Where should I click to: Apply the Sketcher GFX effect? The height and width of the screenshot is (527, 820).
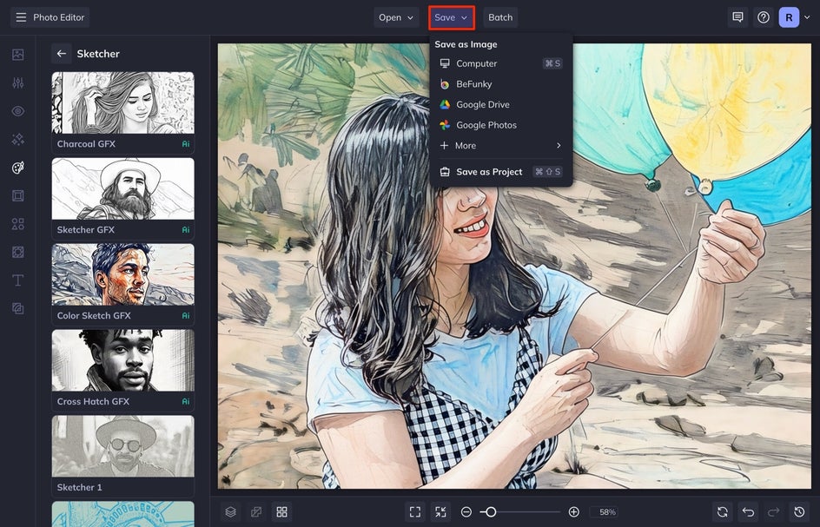pos(122,198)
